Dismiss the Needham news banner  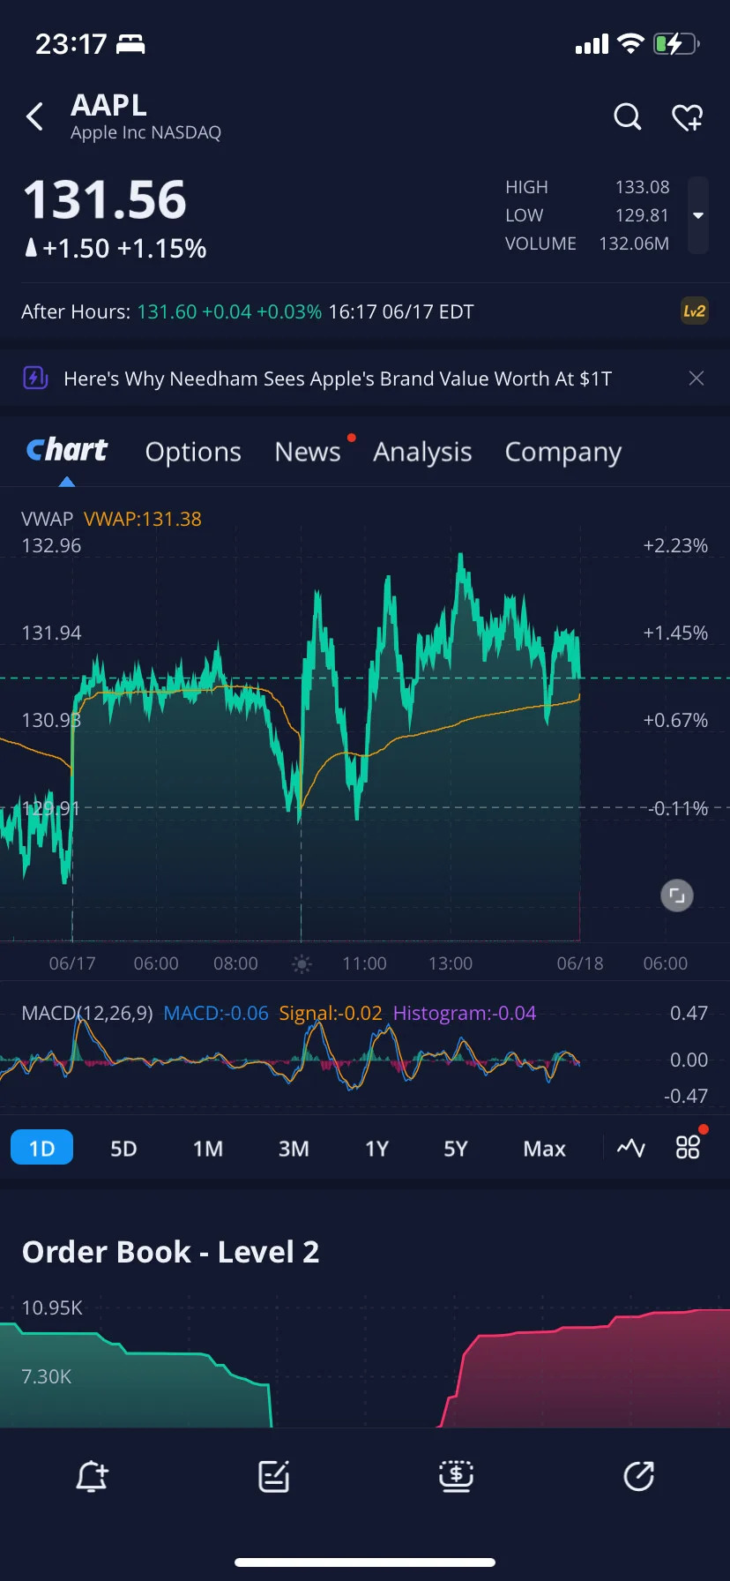[696, 378]
